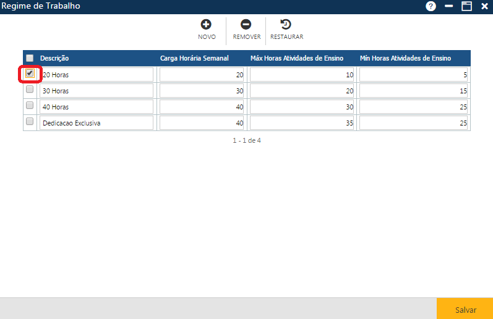493x319 pixels.
Task: Select the 40 Horas row checkbox
Action: coord(30,106)
